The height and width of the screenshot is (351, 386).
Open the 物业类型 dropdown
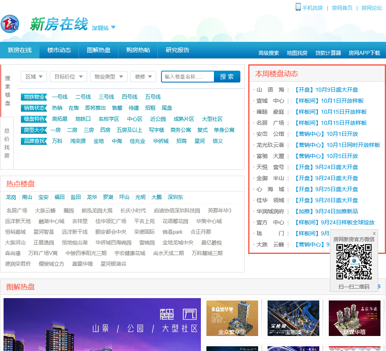109,77
